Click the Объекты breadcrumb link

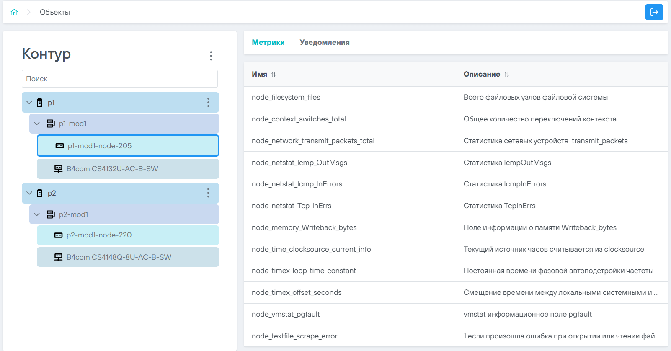pos(54,12)
